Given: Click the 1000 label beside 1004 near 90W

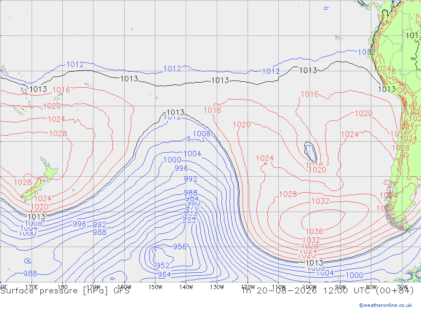Looking at the screenshot, I should click(354, 275).
